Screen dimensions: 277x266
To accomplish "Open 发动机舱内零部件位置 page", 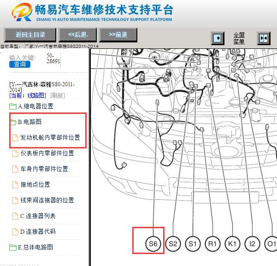I will pyautogui.click(x=50, y=137).
